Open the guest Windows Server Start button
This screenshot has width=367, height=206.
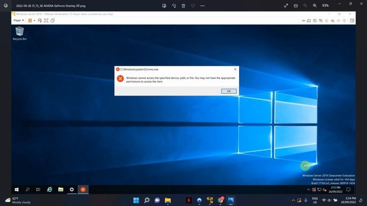point(17,189)
